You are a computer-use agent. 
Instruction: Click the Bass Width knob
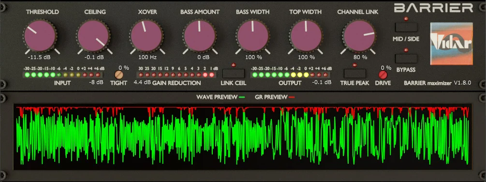click(252, 36)
